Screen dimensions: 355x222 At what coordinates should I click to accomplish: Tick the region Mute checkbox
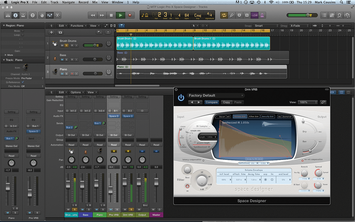pyautogui.click(x=22, y=31)
